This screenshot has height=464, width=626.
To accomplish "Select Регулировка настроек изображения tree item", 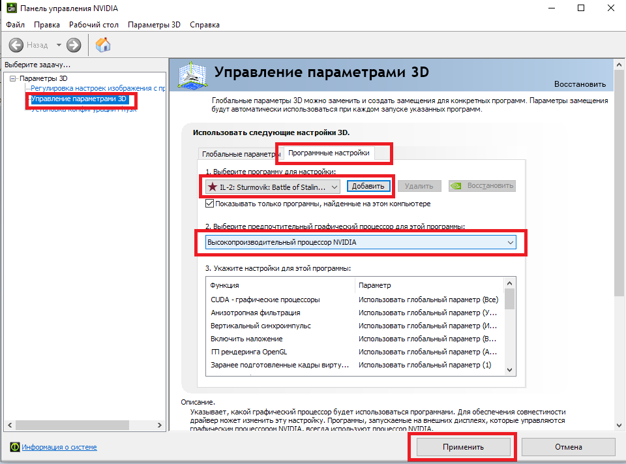I will 98,88.
